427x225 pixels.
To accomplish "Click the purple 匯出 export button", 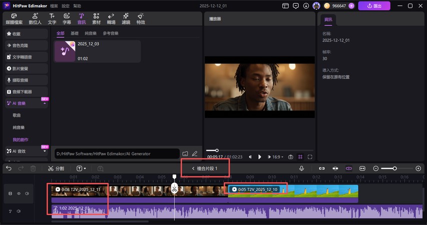I will [374, 5].
